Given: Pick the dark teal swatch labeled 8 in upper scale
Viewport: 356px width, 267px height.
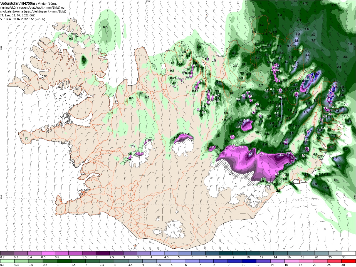Looking at the screenshot, I should 226,253.
